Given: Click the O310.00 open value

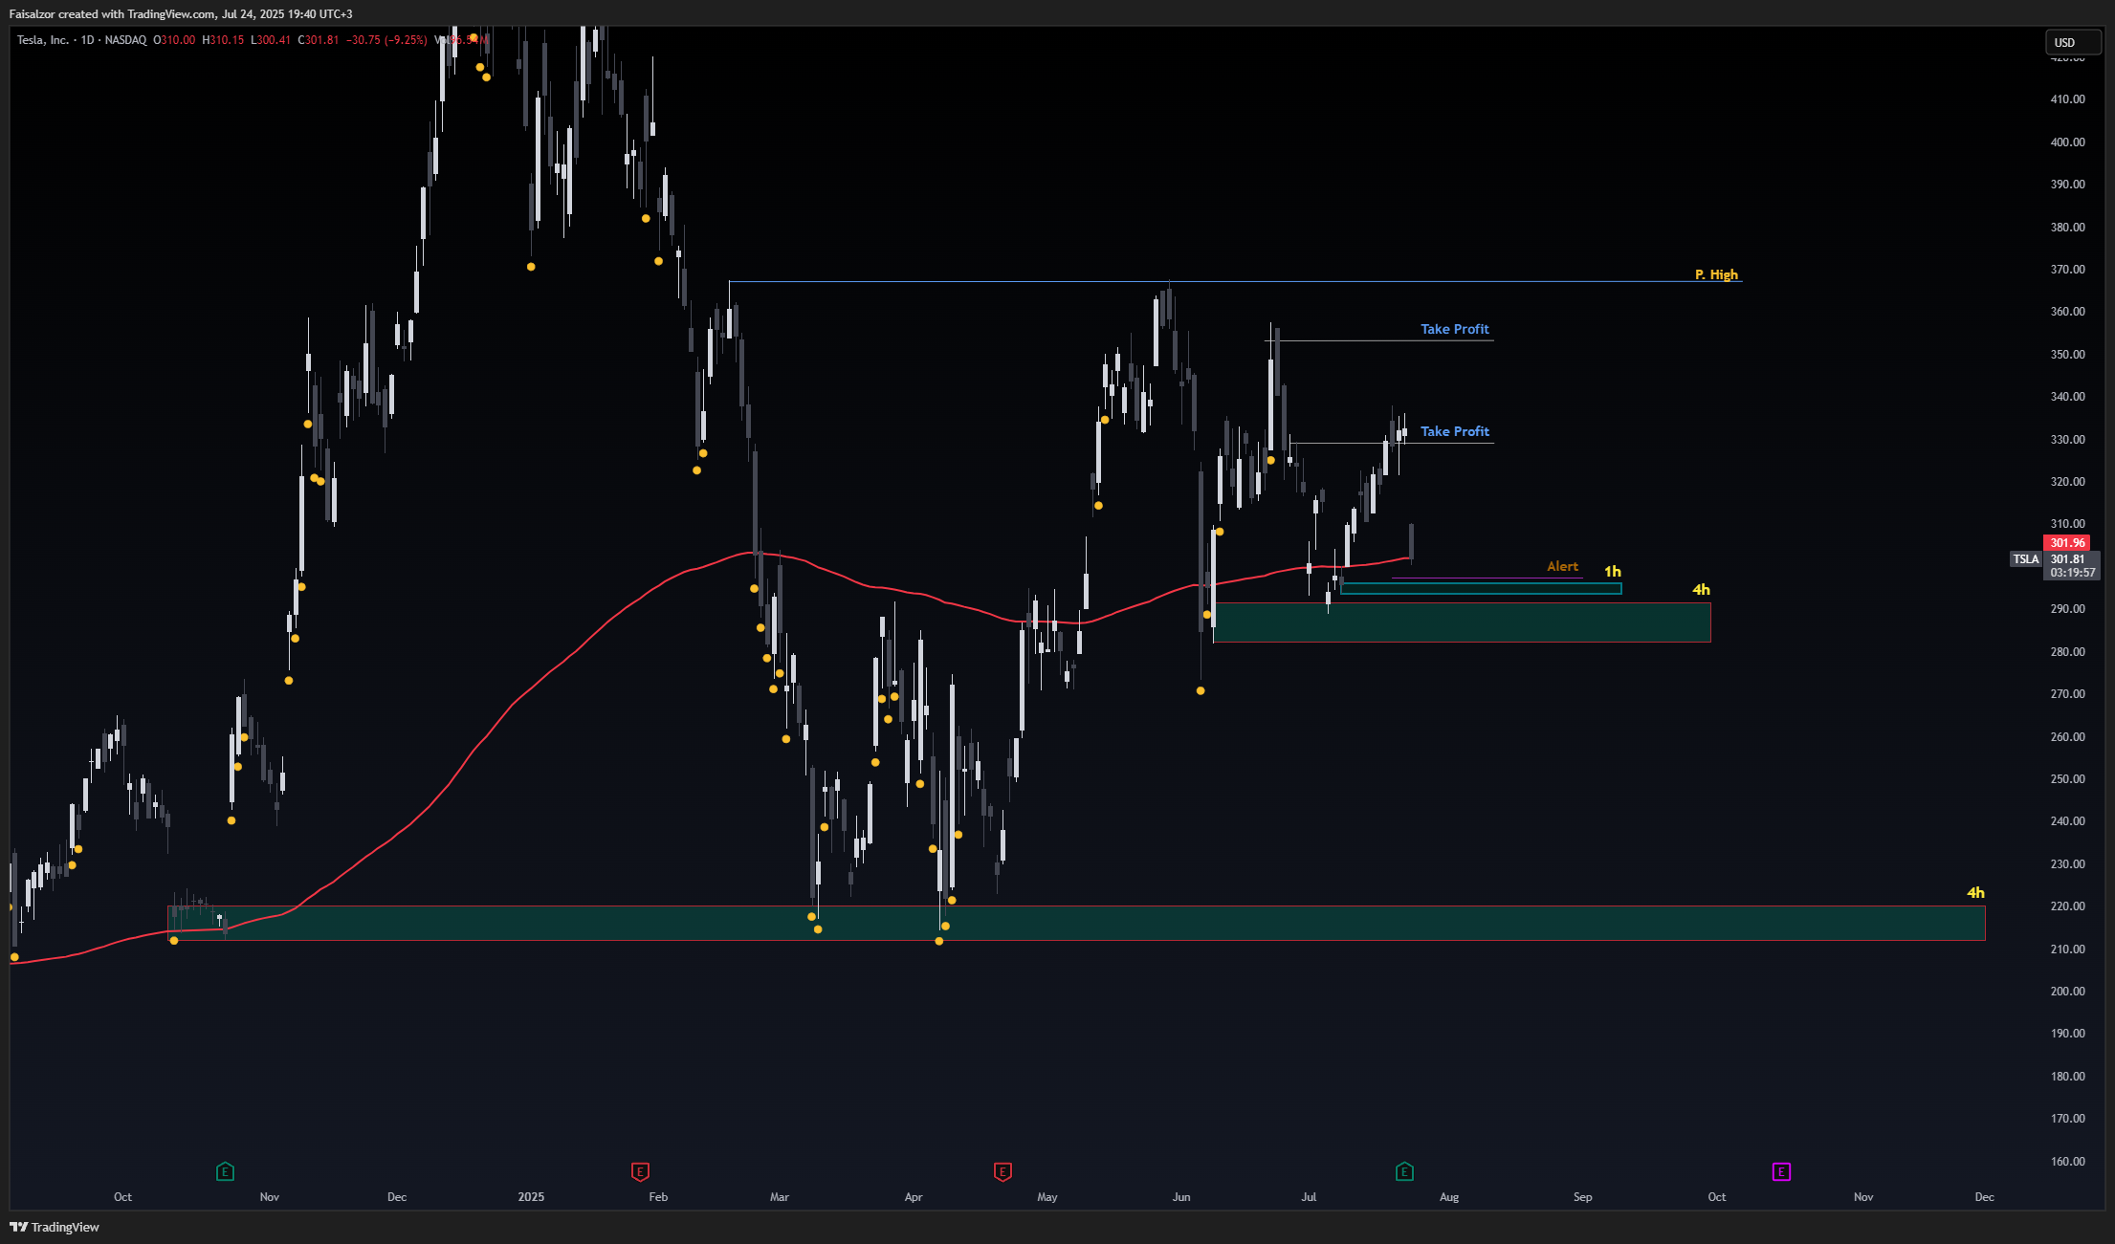Looking at the screenshot, I should pyautogui.click(x=174, y=40).
